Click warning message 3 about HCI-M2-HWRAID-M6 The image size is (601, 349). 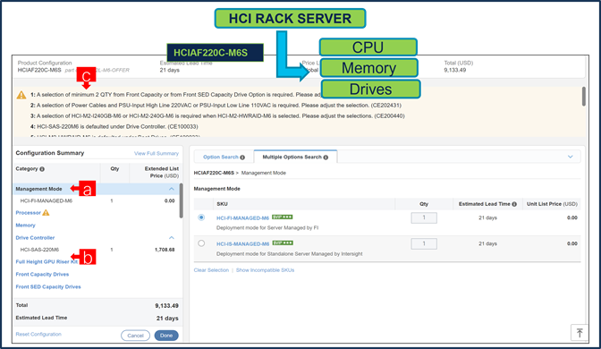tap(217, 115)
